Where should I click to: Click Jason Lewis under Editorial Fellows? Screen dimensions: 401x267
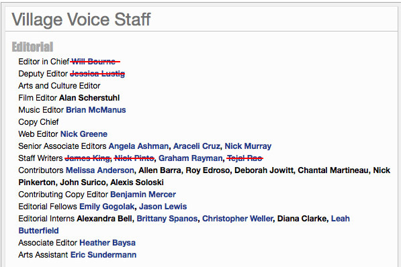[163, 207]
